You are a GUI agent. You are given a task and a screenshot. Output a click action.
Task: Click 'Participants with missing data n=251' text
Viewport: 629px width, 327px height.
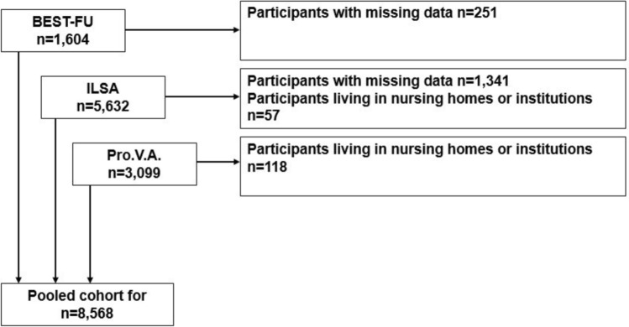372,13
